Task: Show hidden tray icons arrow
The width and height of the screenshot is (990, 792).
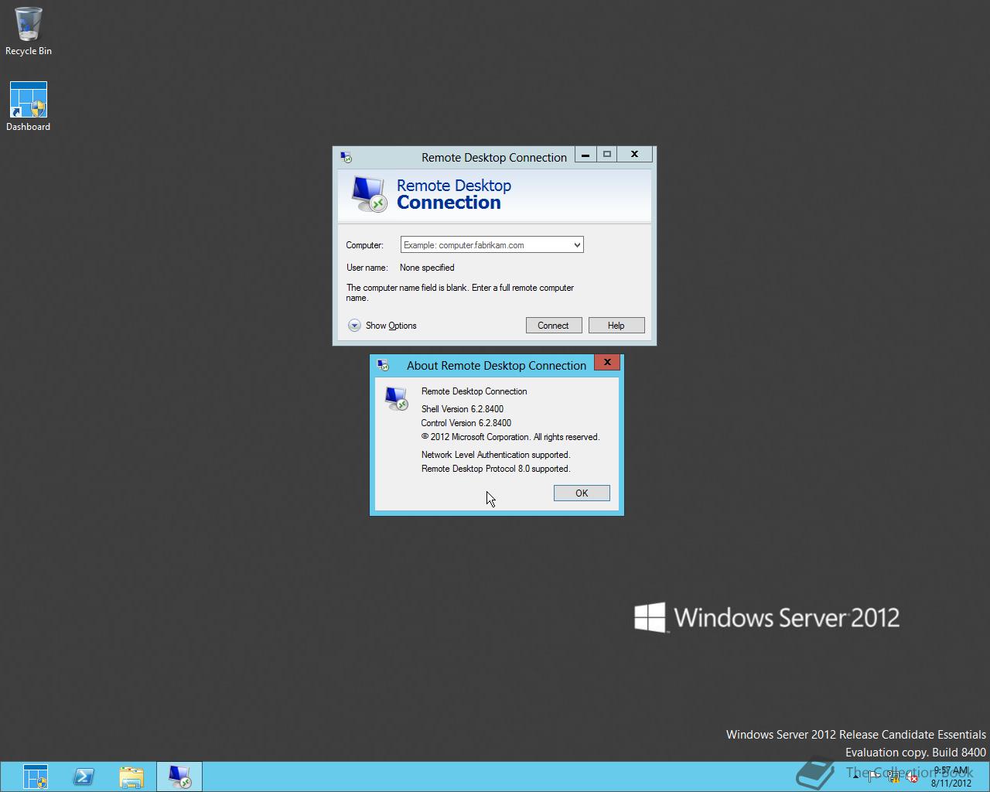Action: (x=855, y=777)
